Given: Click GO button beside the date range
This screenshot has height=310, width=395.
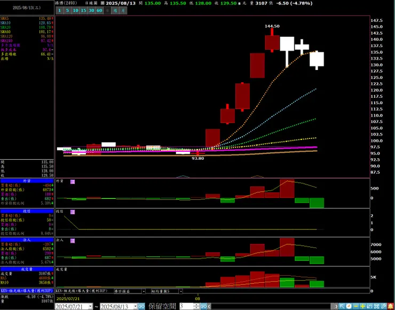Looking at the screenshot, I should pyautogui.click(x=141, y=306).
